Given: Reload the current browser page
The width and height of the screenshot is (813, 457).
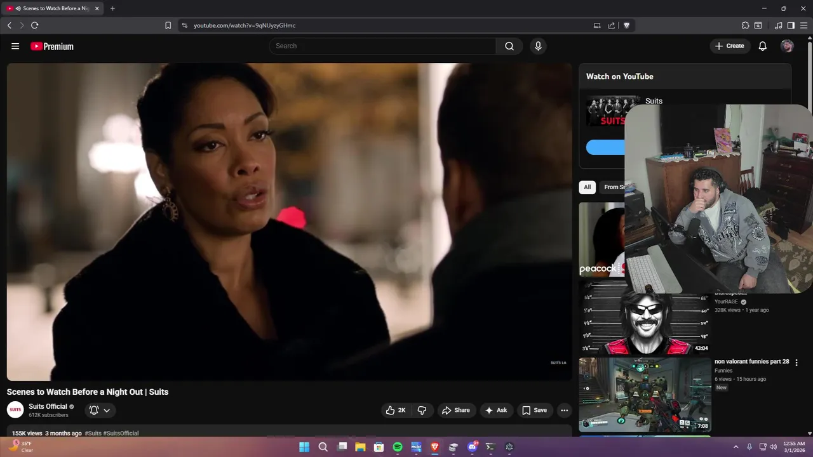Looking at the screenshot, I should pos(35,25).
